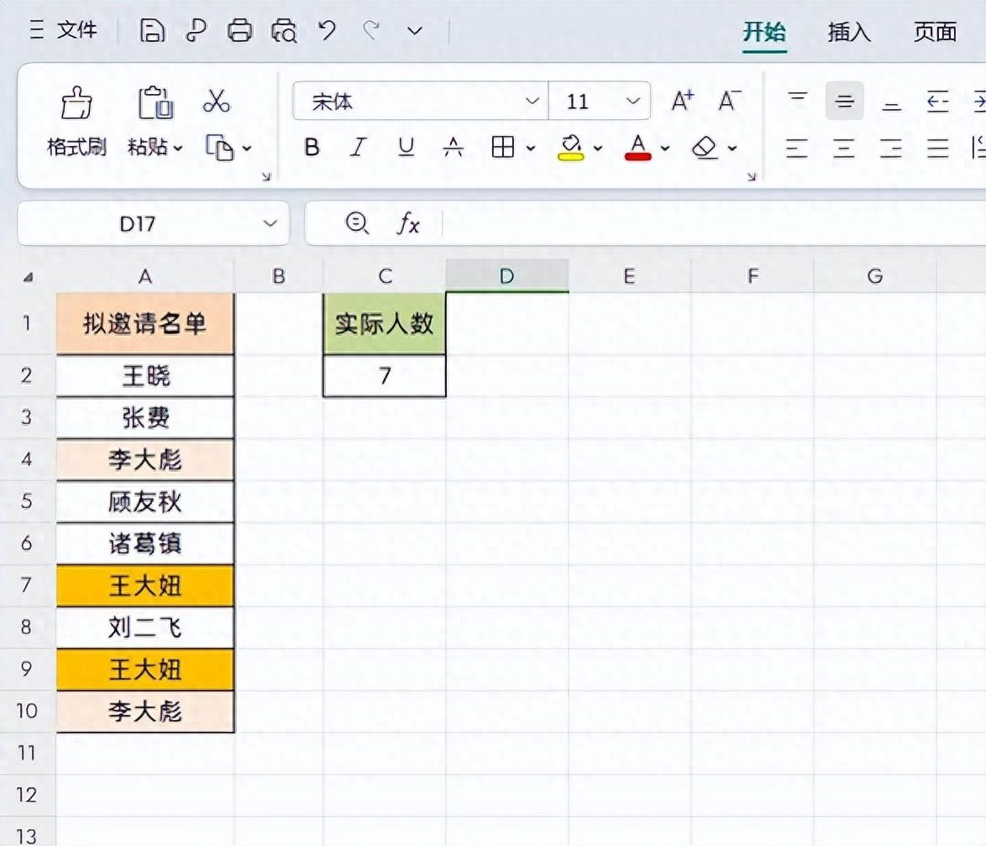The height and width of the screenshot is (846, 986).
Task: Click the Cut scissors icon
Action: click(217, 101)
